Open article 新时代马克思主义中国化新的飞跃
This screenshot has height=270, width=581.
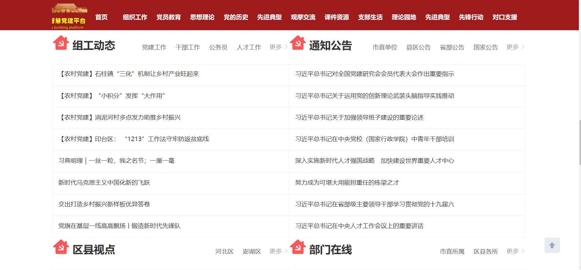pos(104,183)
